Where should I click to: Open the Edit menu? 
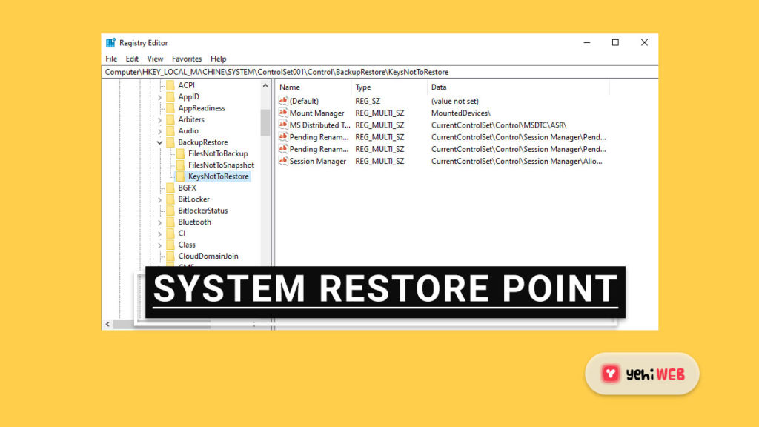(132, 59)
